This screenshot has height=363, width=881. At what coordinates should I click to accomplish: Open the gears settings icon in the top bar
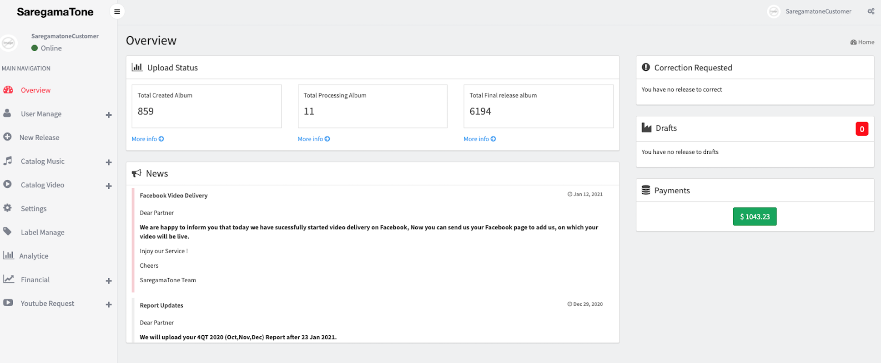point(871,11)
